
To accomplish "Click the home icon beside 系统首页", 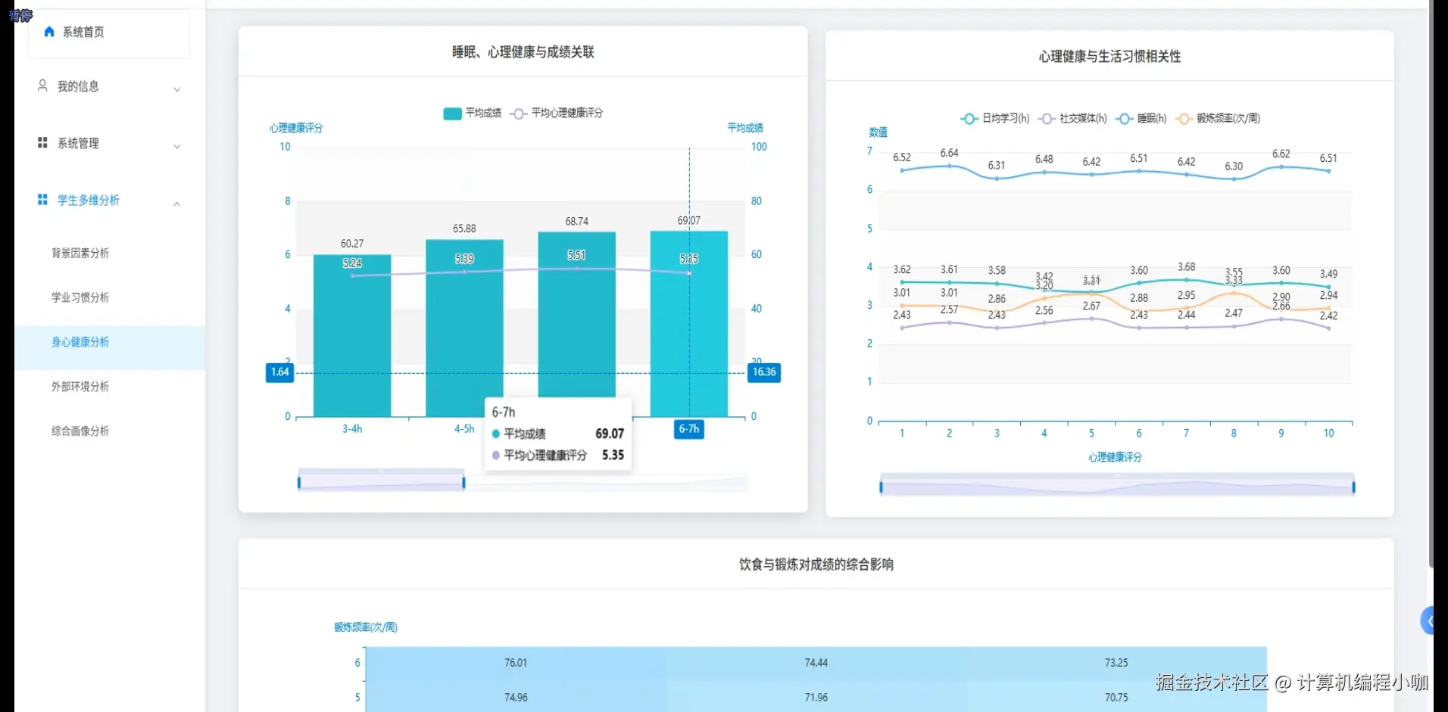I will click(x=49, y=32).
